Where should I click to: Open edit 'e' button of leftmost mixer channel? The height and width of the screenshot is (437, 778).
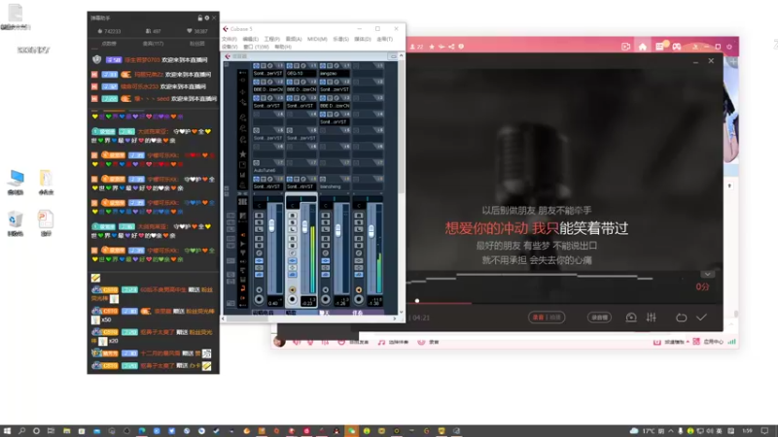(259, 253)
